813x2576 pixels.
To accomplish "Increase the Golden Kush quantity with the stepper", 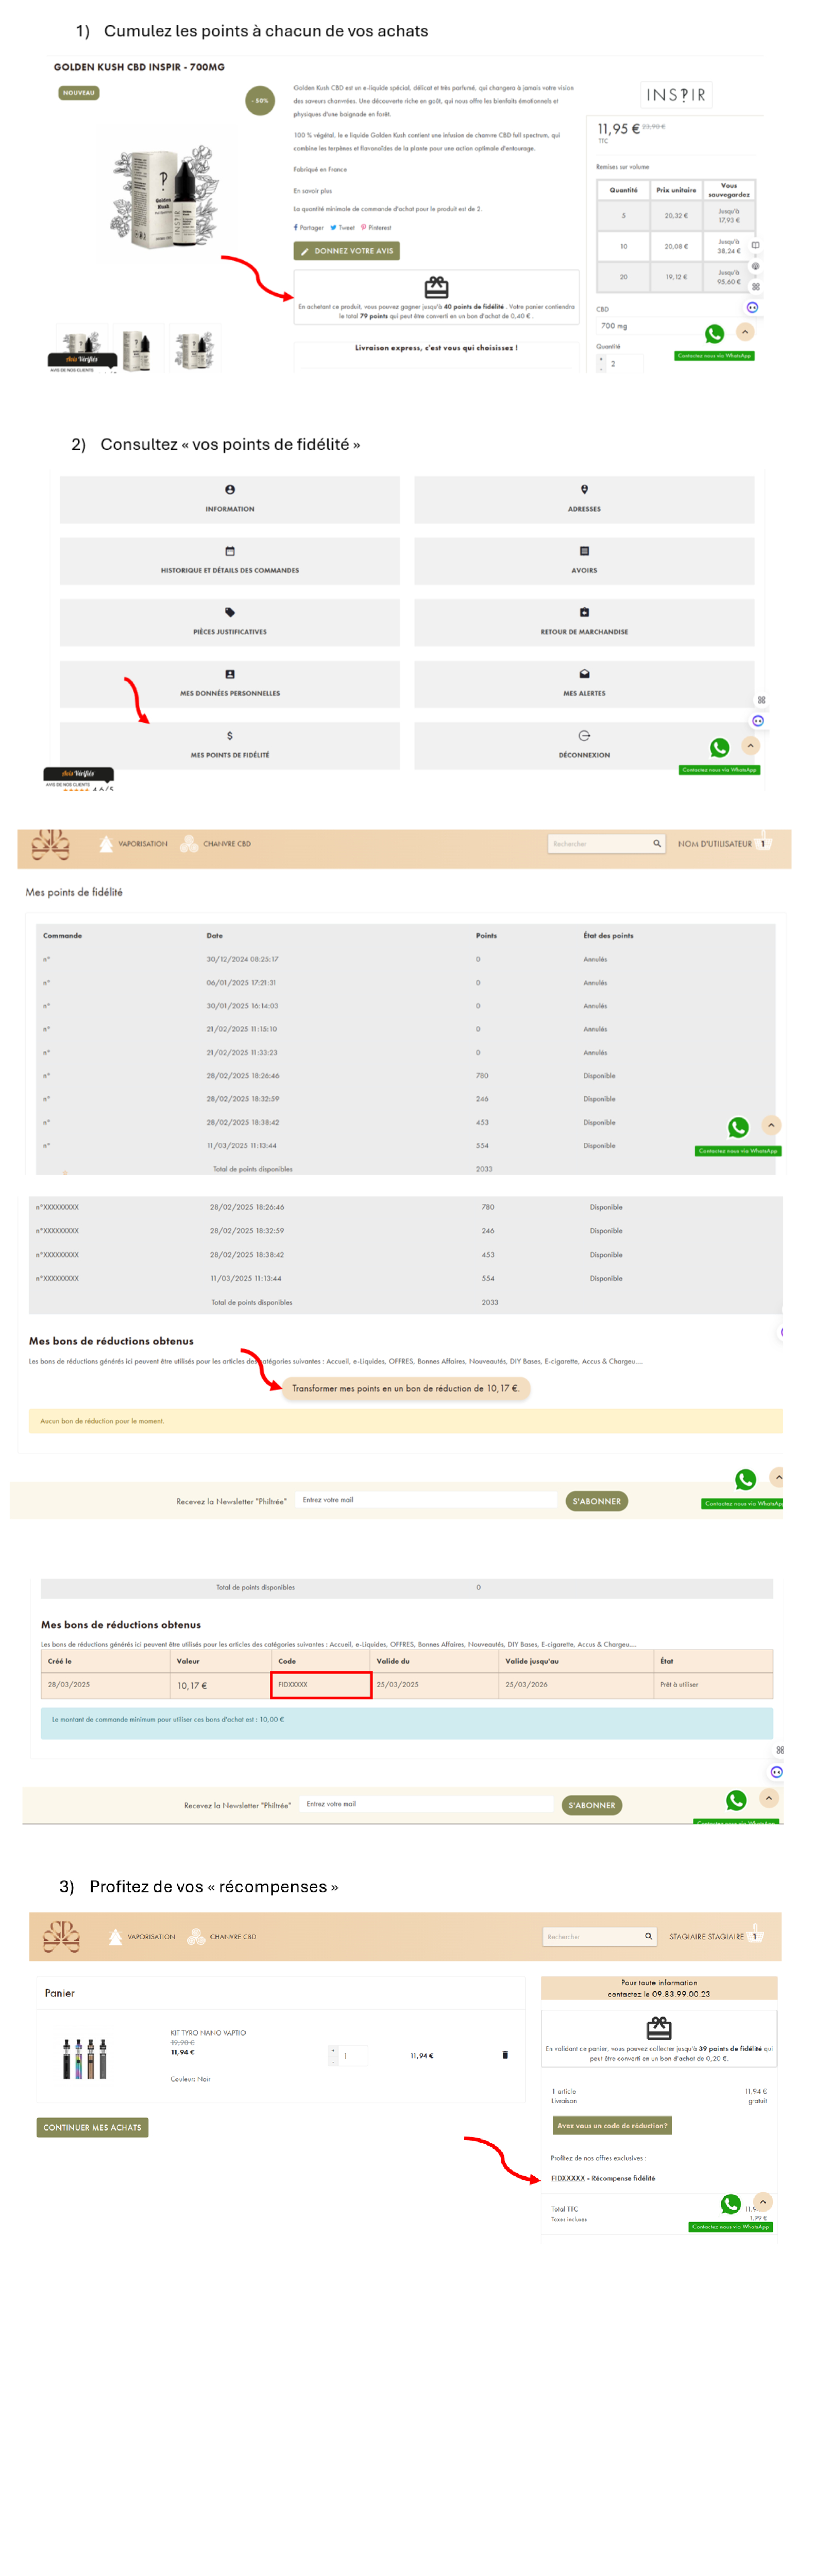I will coord(601,359).
